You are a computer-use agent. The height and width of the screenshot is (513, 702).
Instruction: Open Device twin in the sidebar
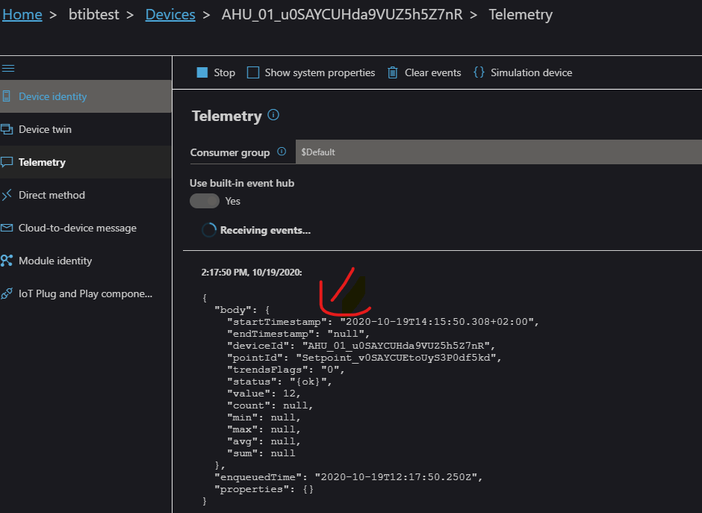(x=45, y=129)
